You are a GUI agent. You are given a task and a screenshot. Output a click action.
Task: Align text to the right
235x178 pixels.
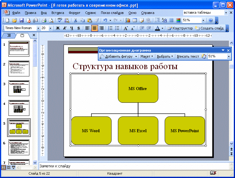(101, 28)
